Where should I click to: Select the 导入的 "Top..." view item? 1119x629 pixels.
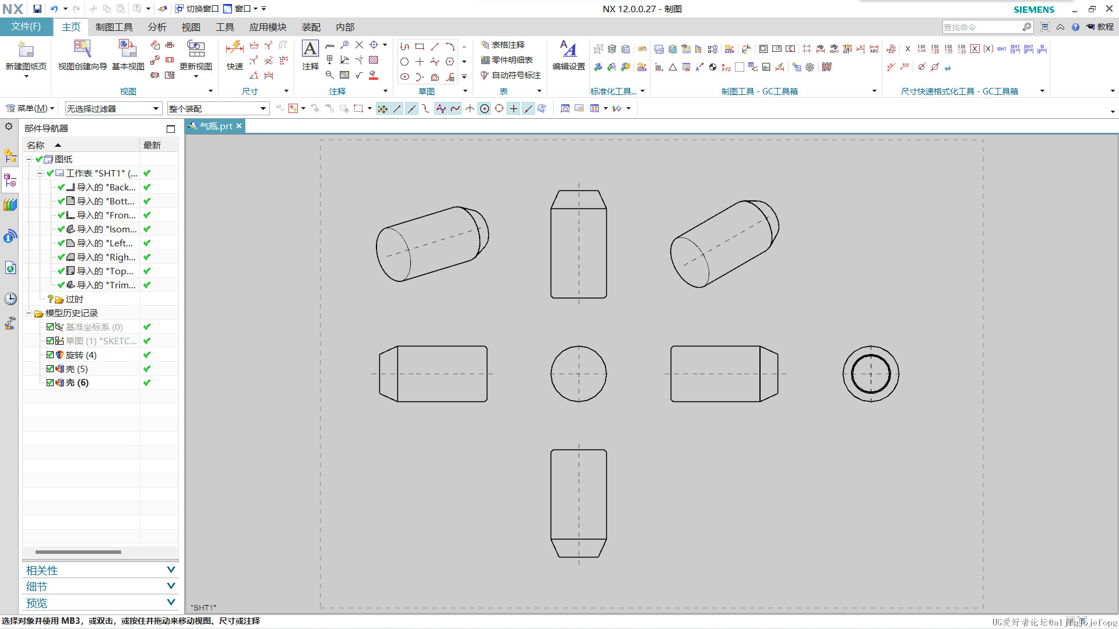[101, 271]
